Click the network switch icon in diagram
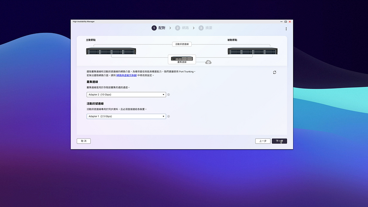The image size is (368, 207). (x=182, y=58)
